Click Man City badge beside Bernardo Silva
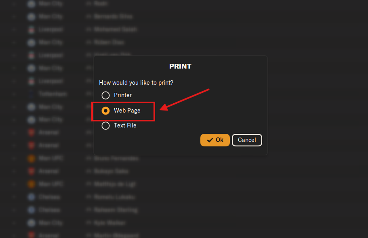Screen dimensions: 368x238 [x=31, y=17]
